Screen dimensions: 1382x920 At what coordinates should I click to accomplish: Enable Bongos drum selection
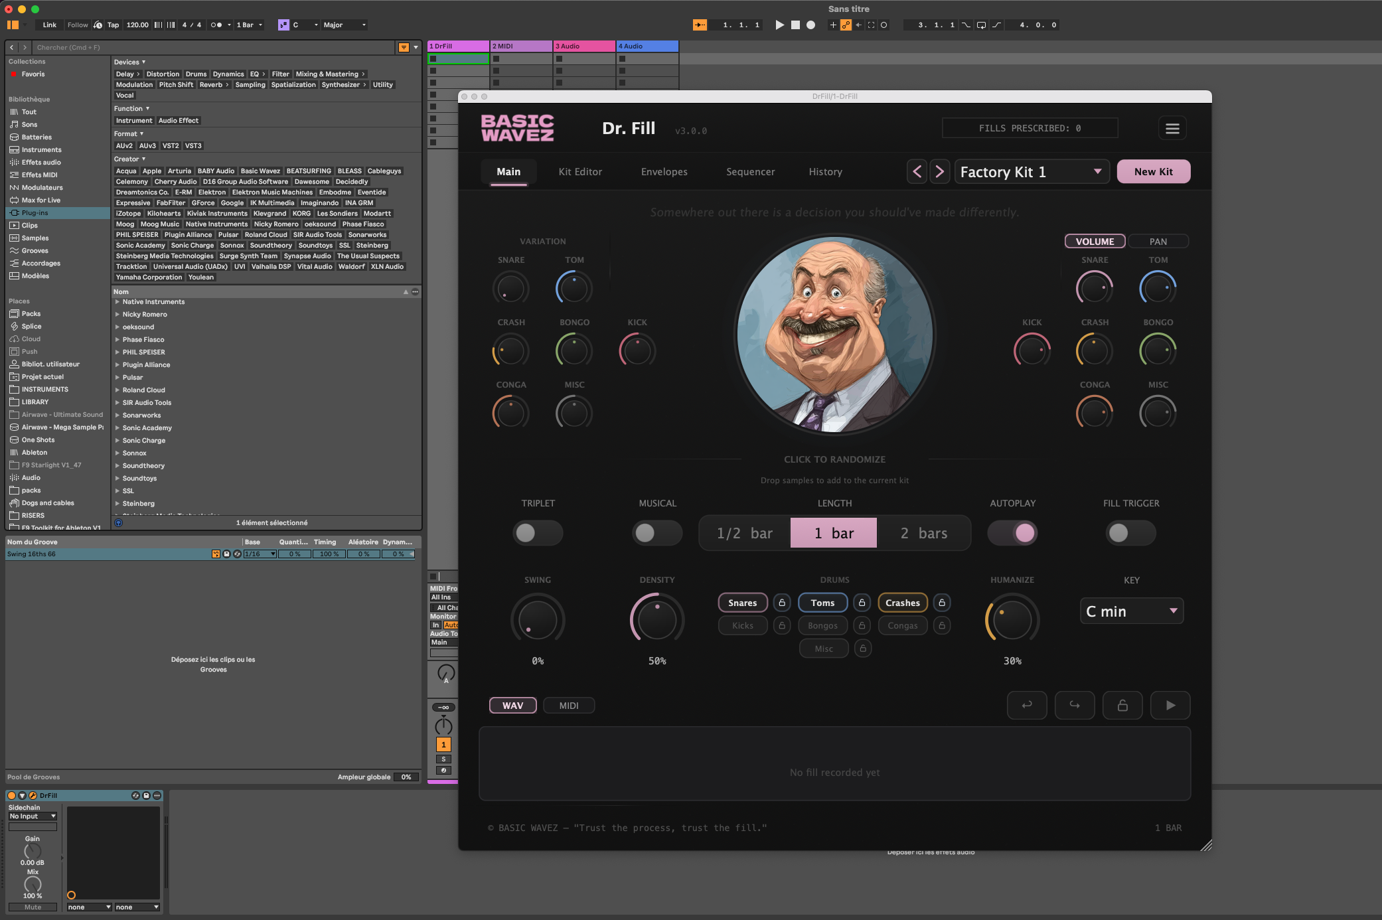point(823,625)
